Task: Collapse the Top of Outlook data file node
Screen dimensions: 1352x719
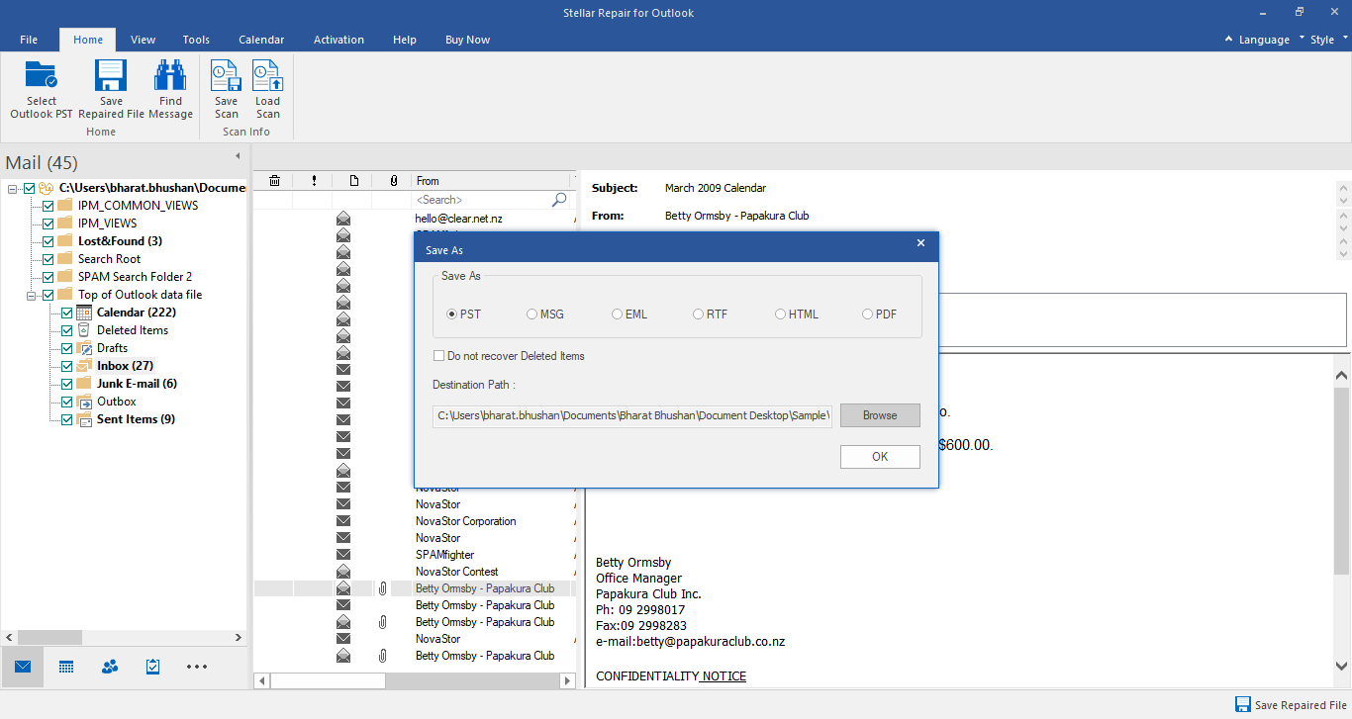Action: coord(33,295)
